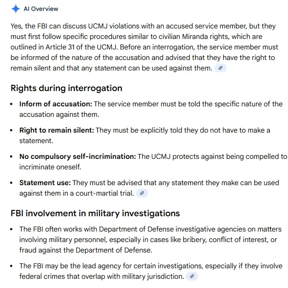Click the 'Rights during interrogation' heading
The width and height of the screenshot is (288, 288).
tap(66, 88)
